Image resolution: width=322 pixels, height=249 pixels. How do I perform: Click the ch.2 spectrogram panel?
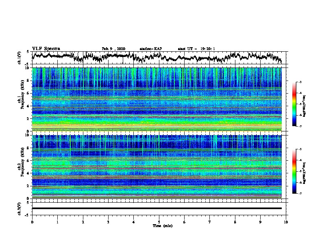(157, 167)
